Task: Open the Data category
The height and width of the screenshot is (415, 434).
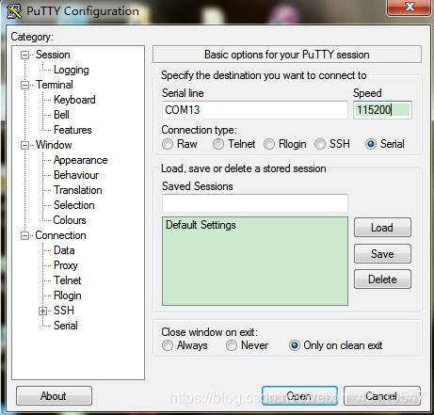Action: [64, 250]
